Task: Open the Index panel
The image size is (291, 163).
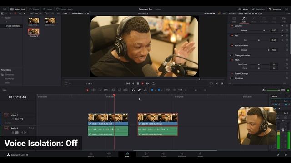Action: point(47,9)
